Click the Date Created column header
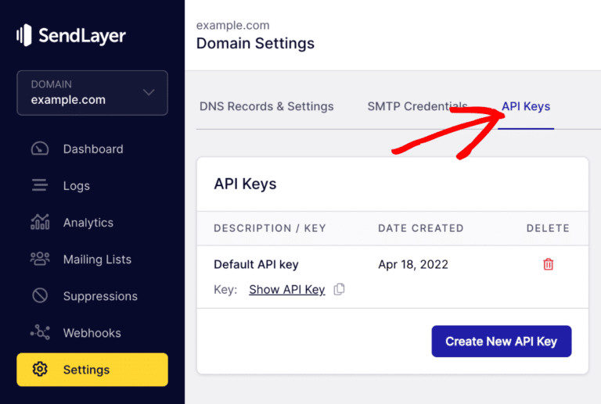601x404 pixels. coord(420,228)
